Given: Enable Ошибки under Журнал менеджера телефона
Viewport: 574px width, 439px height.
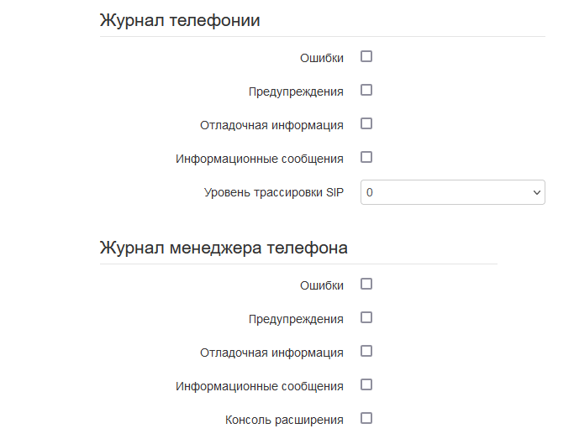Looking at the screenshot, I should [x=366, y=285].
